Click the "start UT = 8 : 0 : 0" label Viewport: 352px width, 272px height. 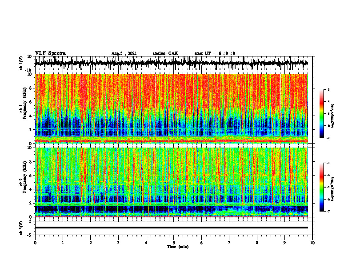point(215,53)
